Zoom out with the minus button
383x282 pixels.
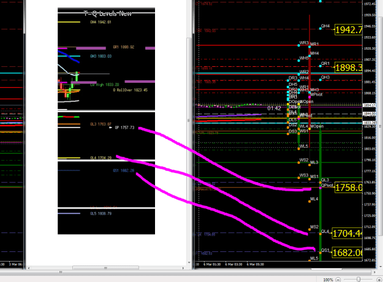pyautogui.click(x=338, y=280)
